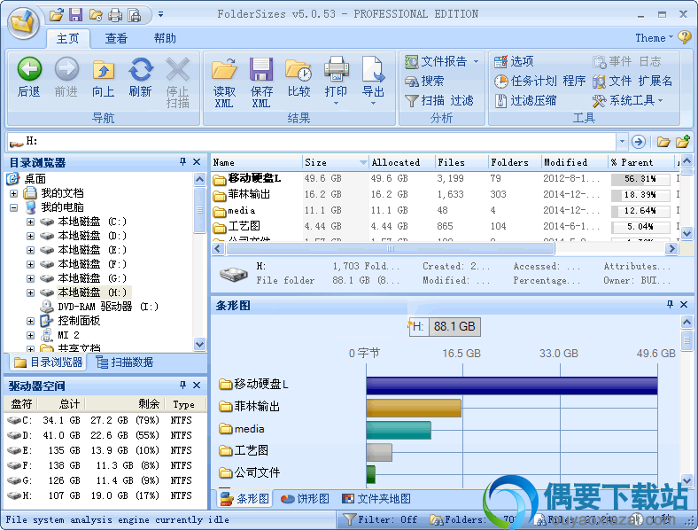This screenshot has width=698, height=530.
Task: Select drive E: row in 驱动器空间
Action: (105, 450)
